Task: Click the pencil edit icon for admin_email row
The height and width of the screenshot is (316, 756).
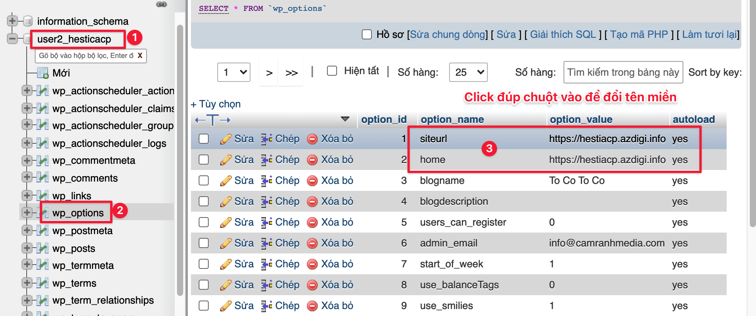Action: (226, 243)
